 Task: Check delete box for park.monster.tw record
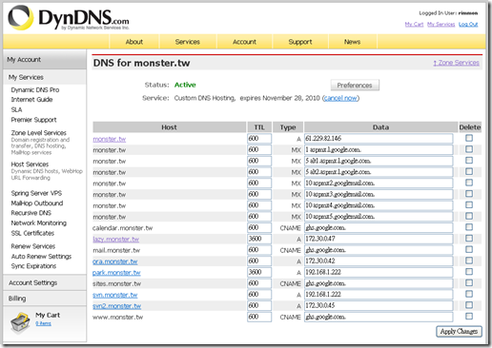click(469, 272)
